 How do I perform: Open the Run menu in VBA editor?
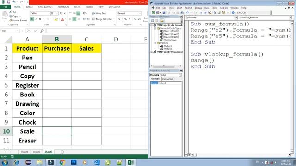pos(207,8)
